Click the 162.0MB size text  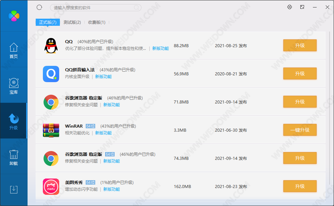pyautogui.click(x=182, y=186)
